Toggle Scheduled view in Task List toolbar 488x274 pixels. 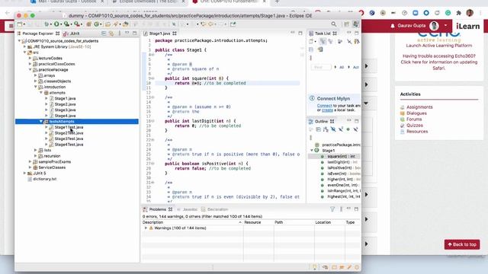(330, 41)
